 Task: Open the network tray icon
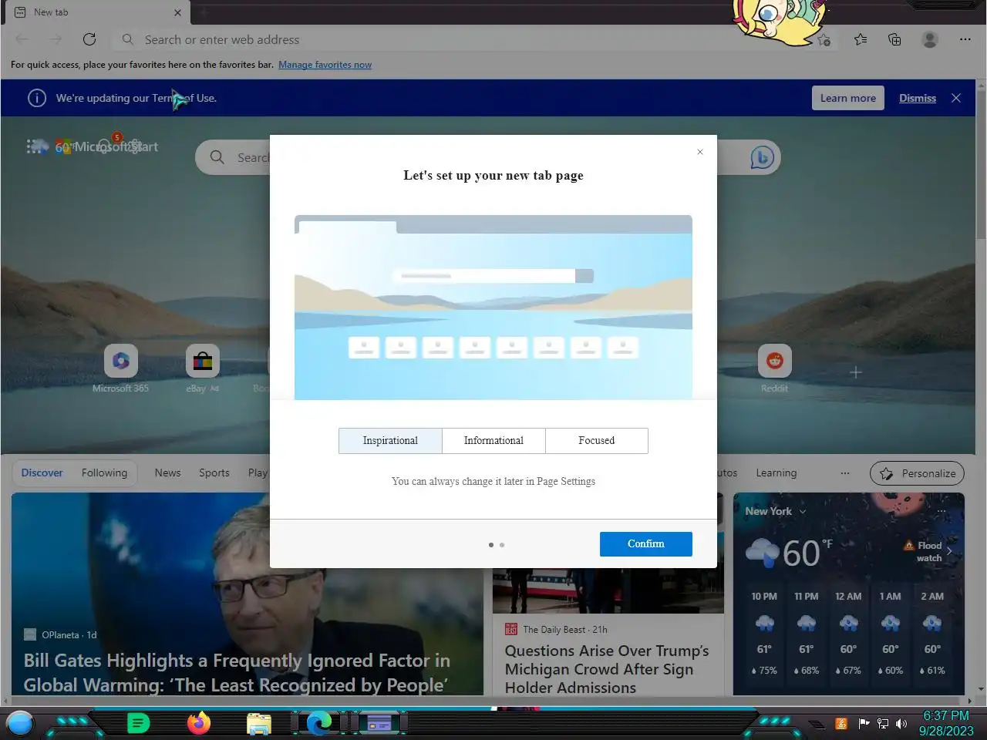882,724
